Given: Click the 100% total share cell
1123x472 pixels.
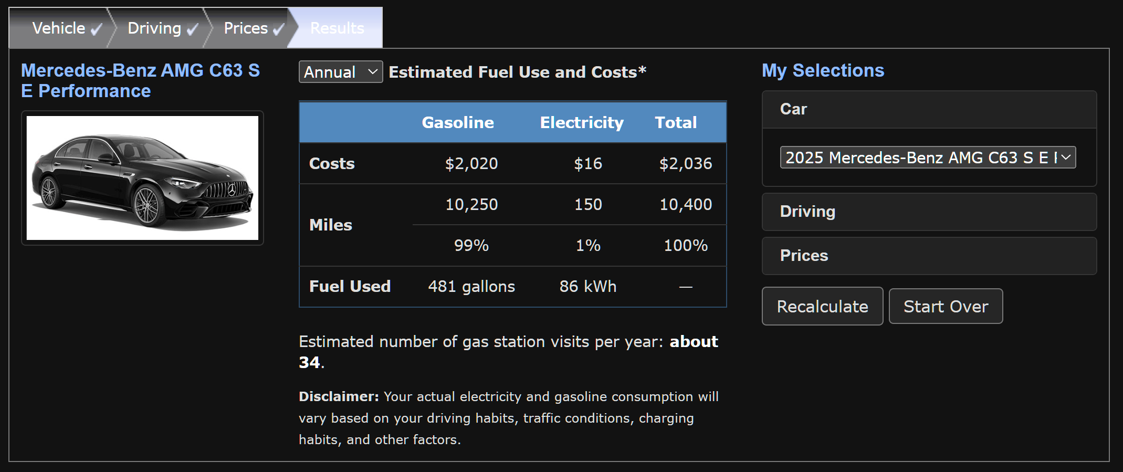Looking at the screenshot, I should click(x=686, y=245).
